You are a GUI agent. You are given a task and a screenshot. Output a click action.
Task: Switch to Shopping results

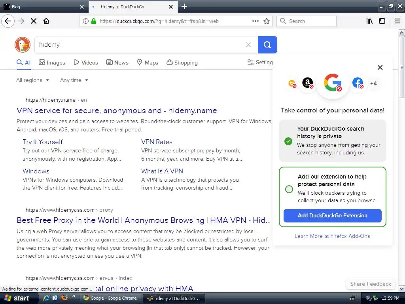(x=182, y=63)
